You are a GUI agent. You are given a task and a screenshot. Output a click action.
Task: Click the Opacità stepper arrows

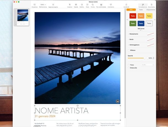(x=153, y=58)
